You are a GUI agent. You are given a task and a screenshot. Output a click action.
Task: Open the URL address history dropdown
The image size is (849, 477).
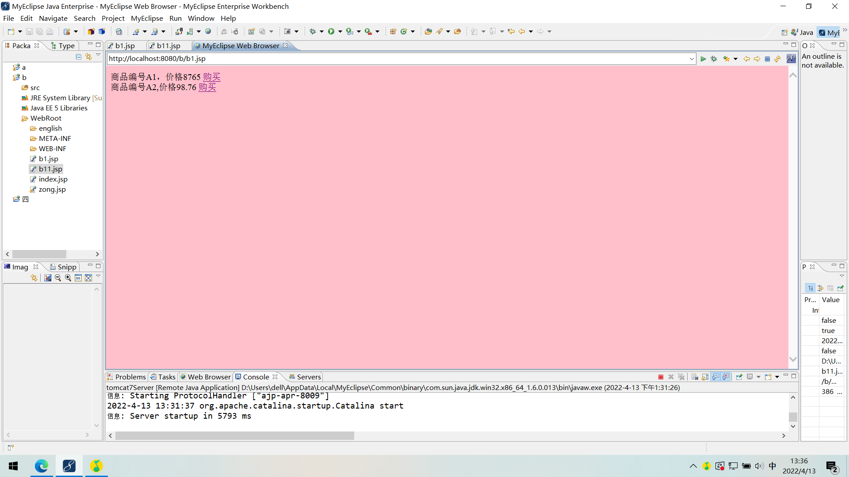692,59
